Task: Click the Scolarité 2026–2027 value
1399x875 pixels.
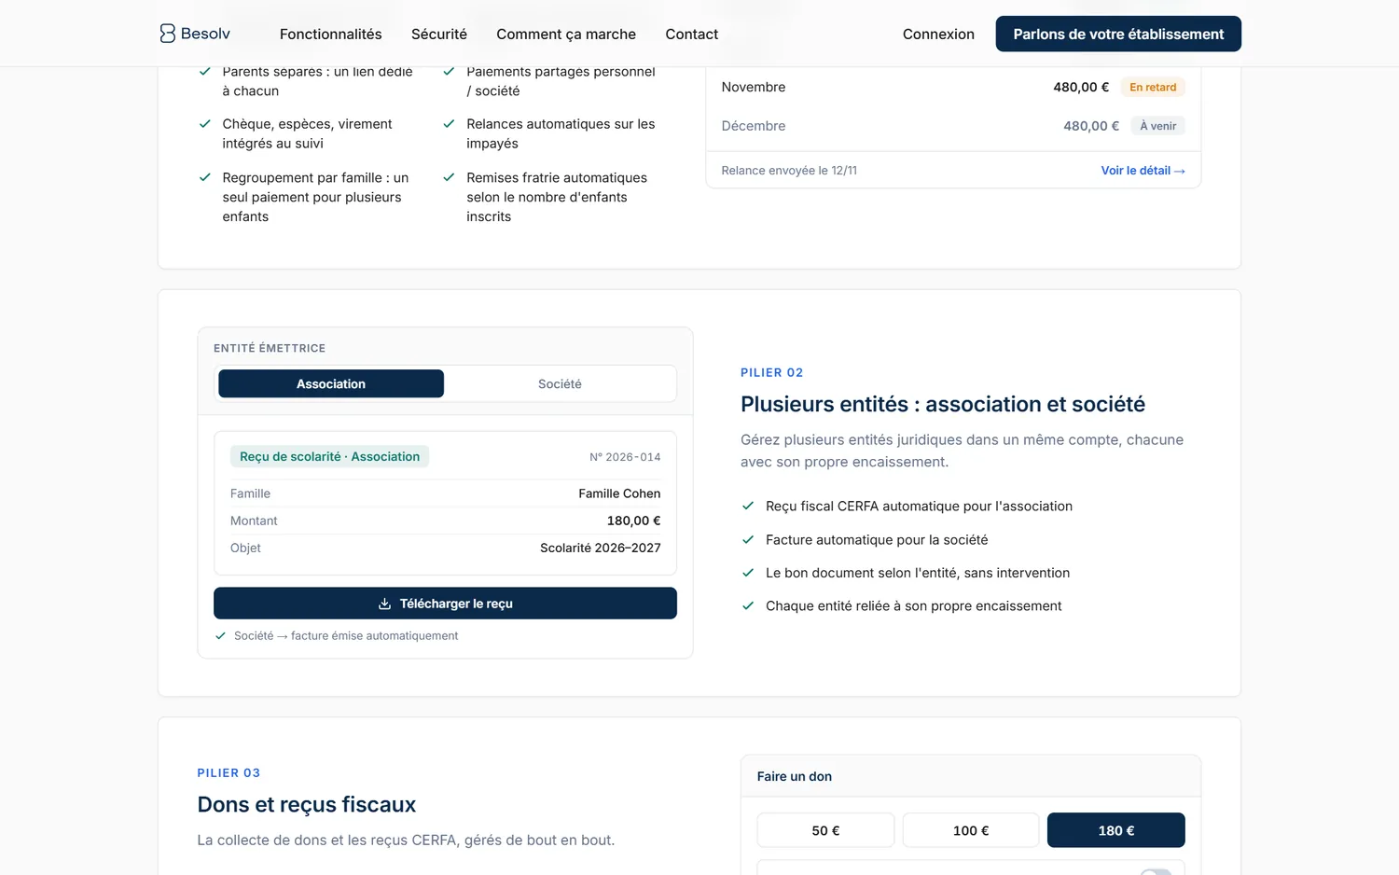Action: tap(601, 548)
